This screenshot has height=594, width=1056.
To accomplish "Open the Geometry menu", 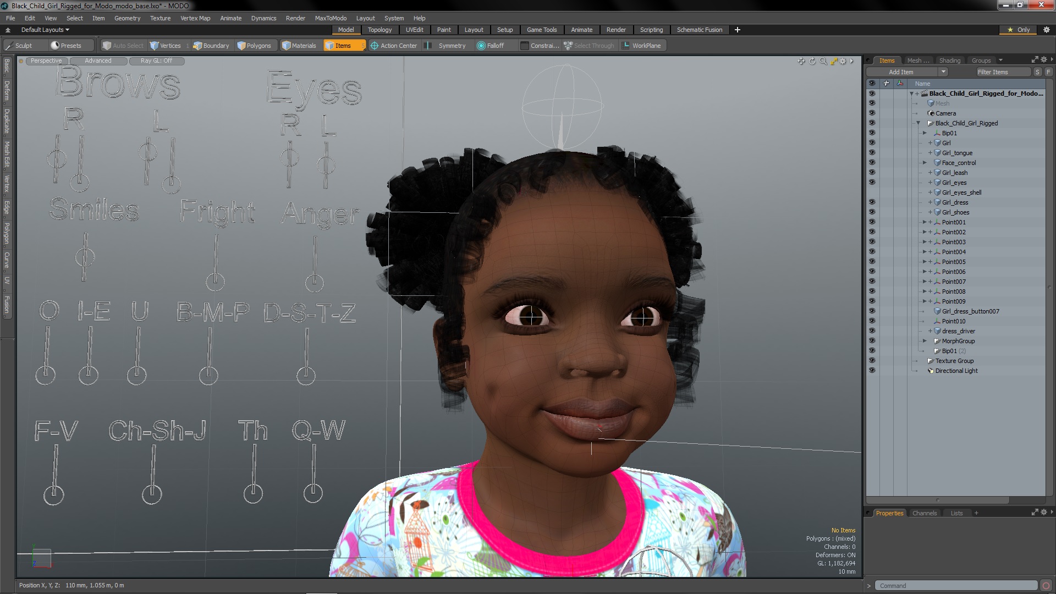I will [x=127, y=18].
